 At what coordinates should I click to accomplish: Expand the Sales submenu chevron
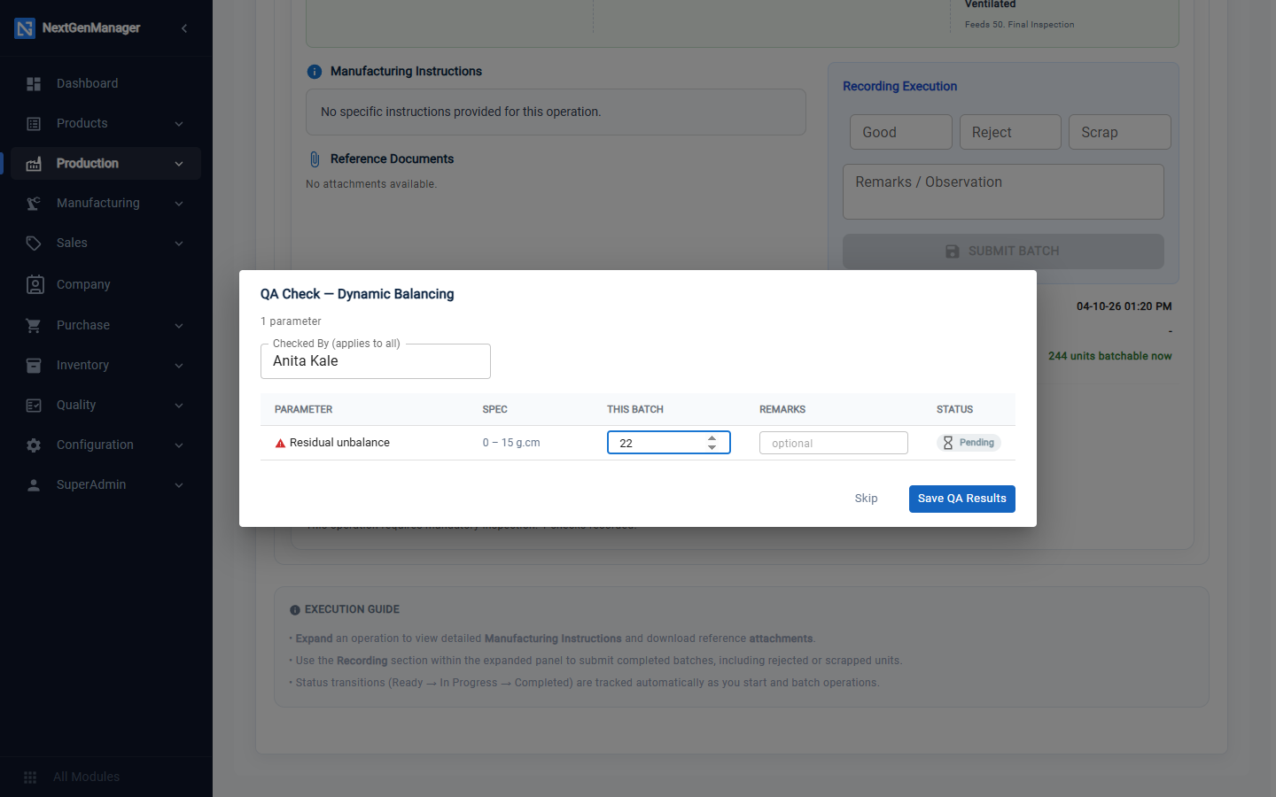[x=179, y=244]
